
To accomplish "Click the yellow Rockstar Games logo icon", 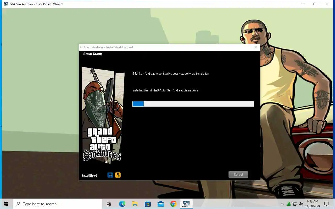I will click(x=118, y=175).
